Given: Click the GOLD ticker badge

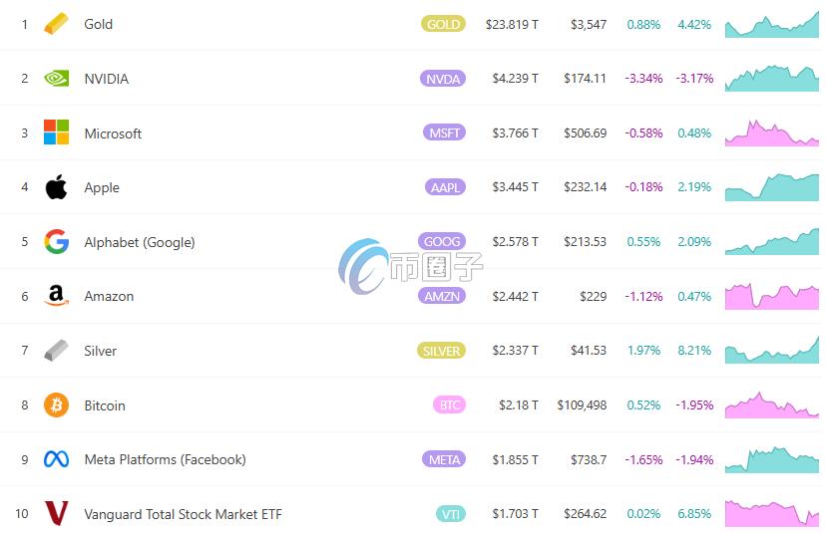Looking at the screenshot, I should (443, 24).
